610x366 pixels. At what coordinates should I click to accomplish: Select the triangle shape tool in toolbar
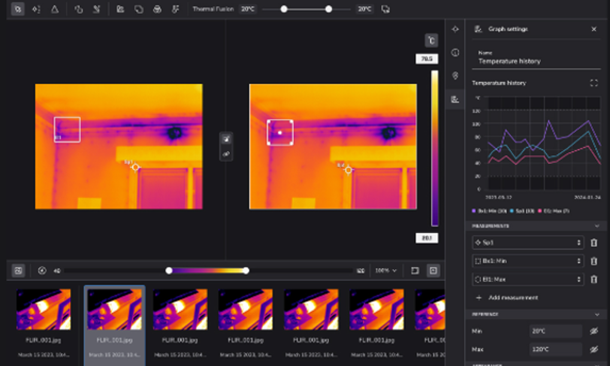[x=55, y=9]
